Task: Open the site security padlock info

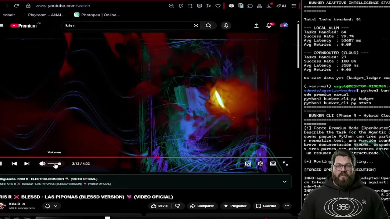Action: coord(28,5)
